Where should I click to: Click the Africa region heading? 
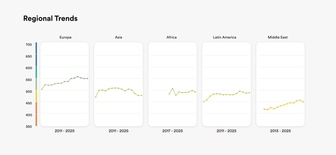point(172,37)
